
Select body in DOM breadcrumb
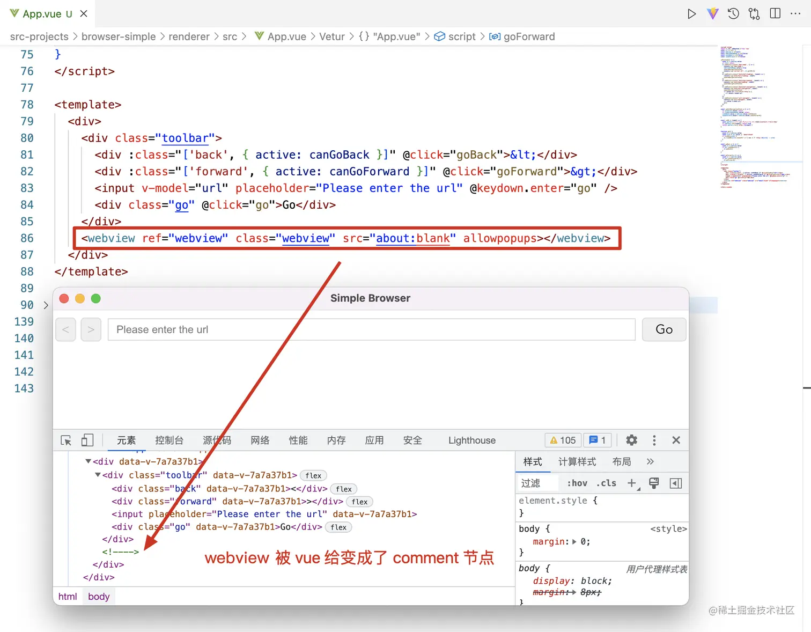tap(99, 597)
